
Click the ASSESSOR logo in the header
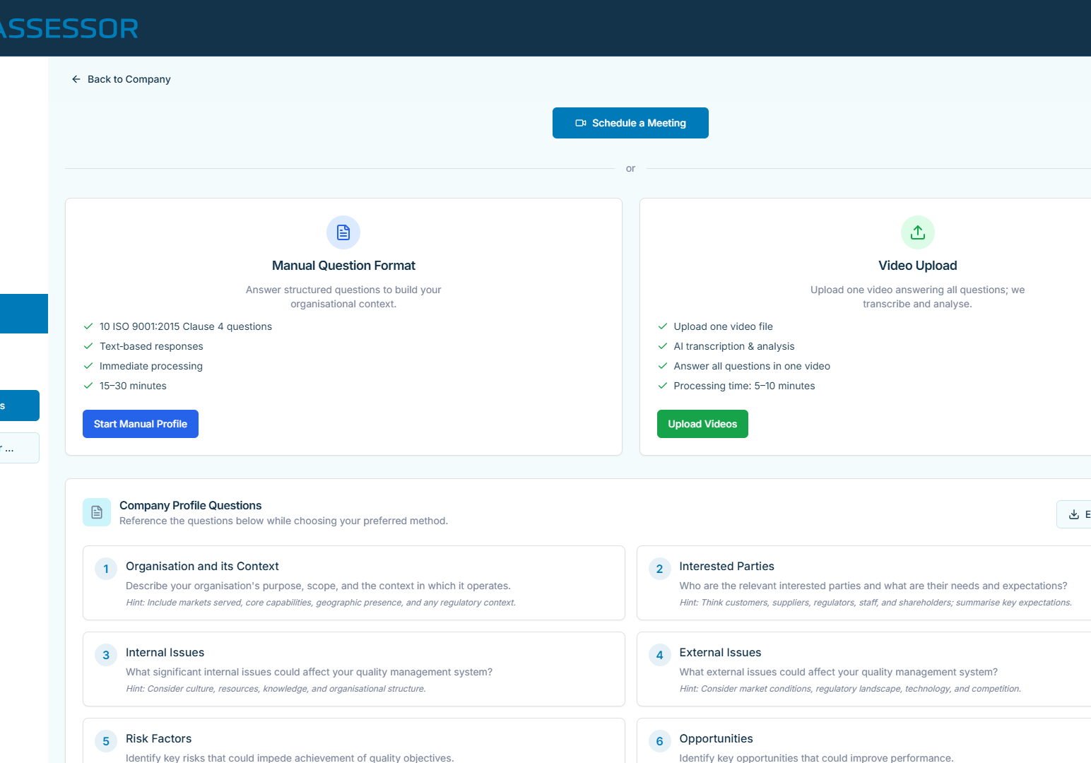[x=69, y=28]
